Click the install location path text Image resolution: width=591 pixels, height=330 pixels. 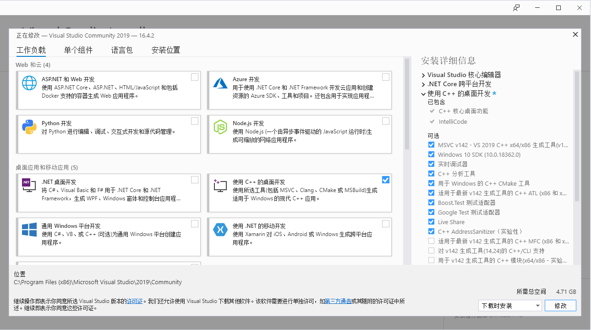98,282
